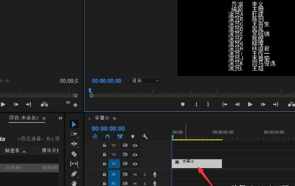295x186 pixels.
Task: Click Insert sequences as nests icon
Action: (x=95, y=136)
